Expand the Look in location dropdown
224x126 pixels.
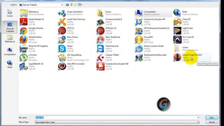point(62,5)
